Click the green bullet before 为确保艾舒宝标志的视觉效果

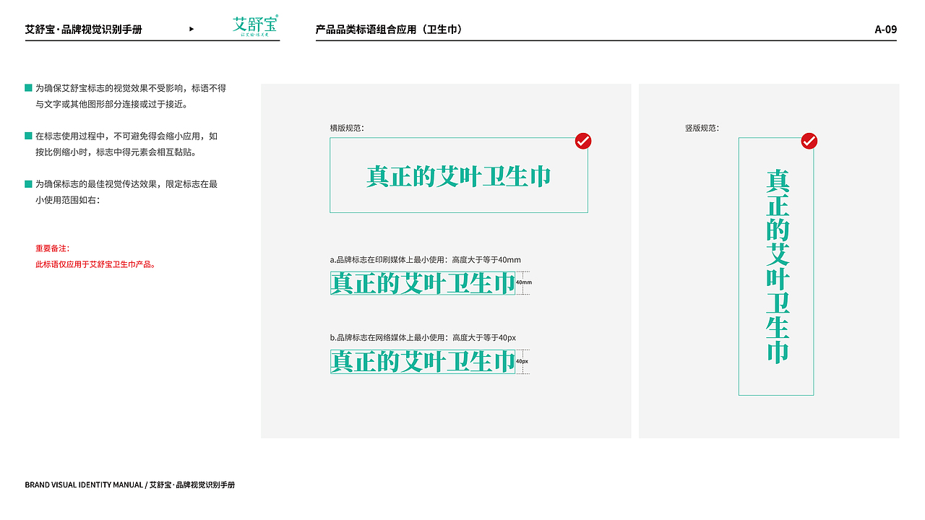pos(28,88)
